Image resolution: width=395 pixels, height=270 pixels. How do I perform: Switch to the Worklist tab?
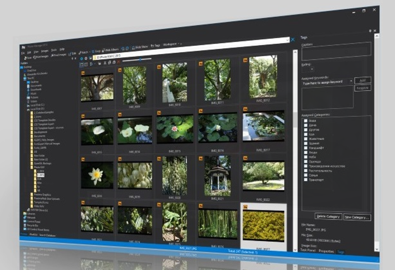coord(33,235)
